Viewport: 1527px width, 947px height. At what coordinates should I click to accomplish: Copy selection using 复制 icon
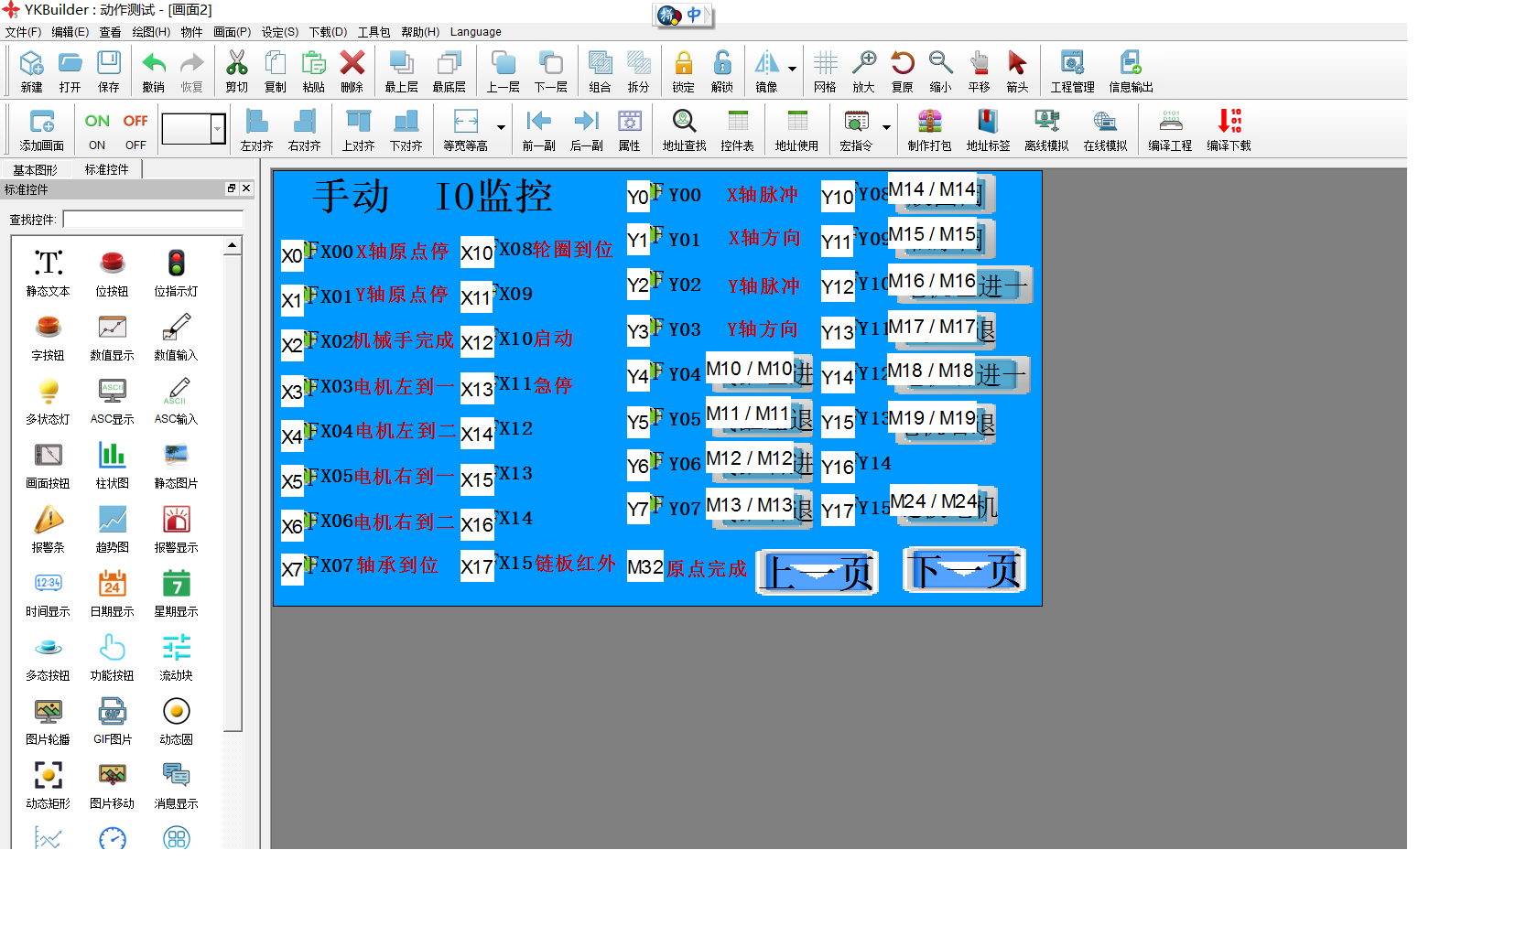275,70
